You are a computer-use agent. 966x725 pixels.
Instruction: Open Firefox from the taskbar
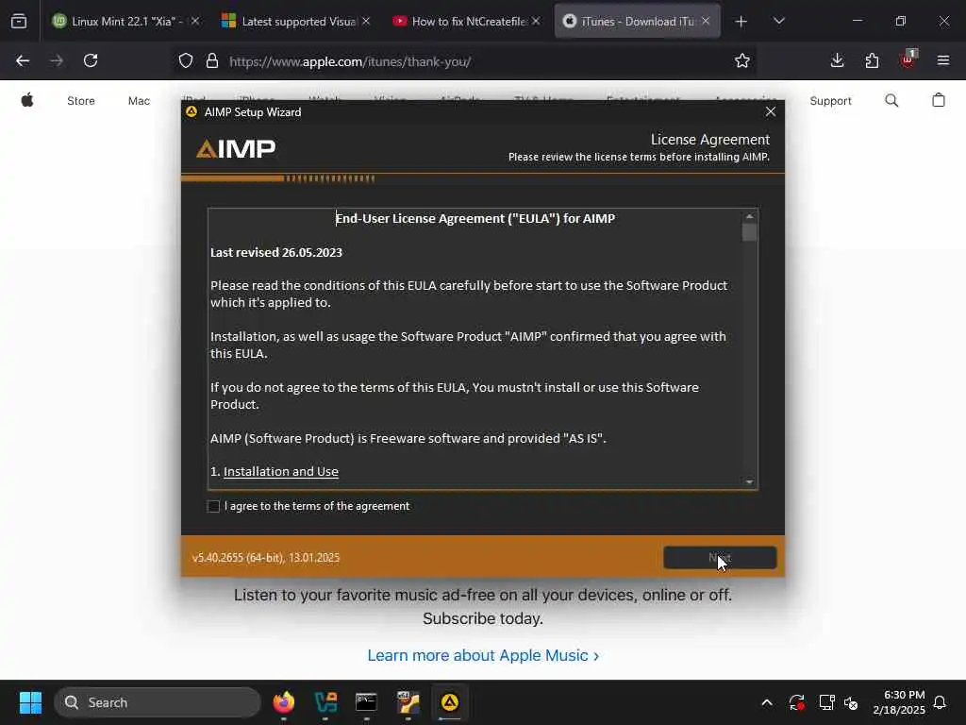(284, 702)
